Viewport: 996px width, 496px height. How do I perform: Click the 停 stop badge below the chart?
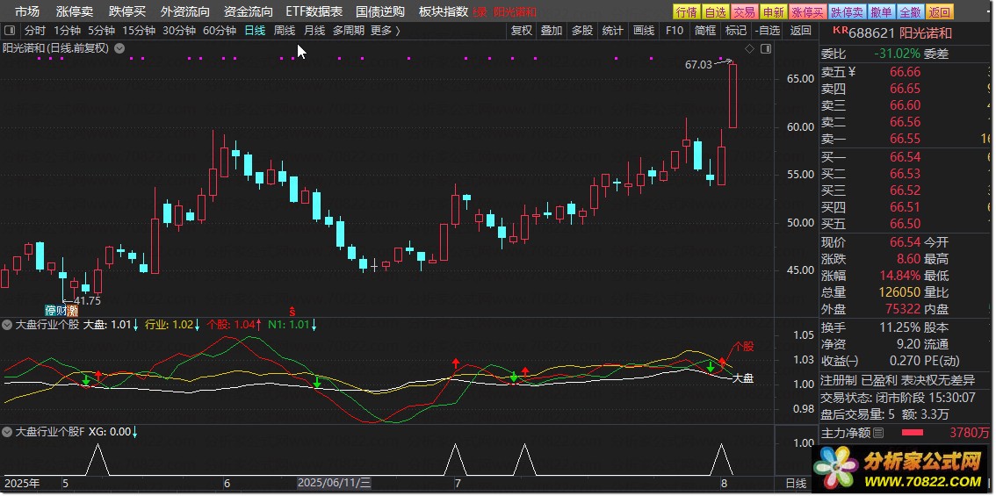[x=50, y=311]
